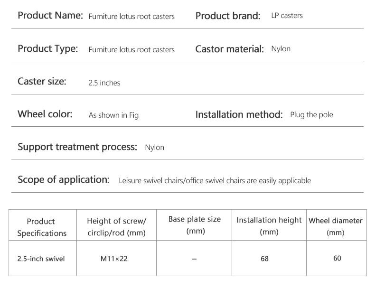Click the Support treatment process label
Screen dimensions: 375x298
[77, 147]
